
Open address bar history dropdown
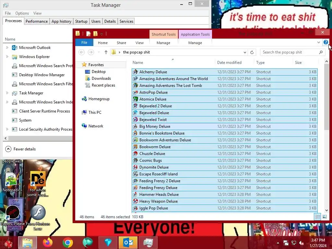[245, 52]
